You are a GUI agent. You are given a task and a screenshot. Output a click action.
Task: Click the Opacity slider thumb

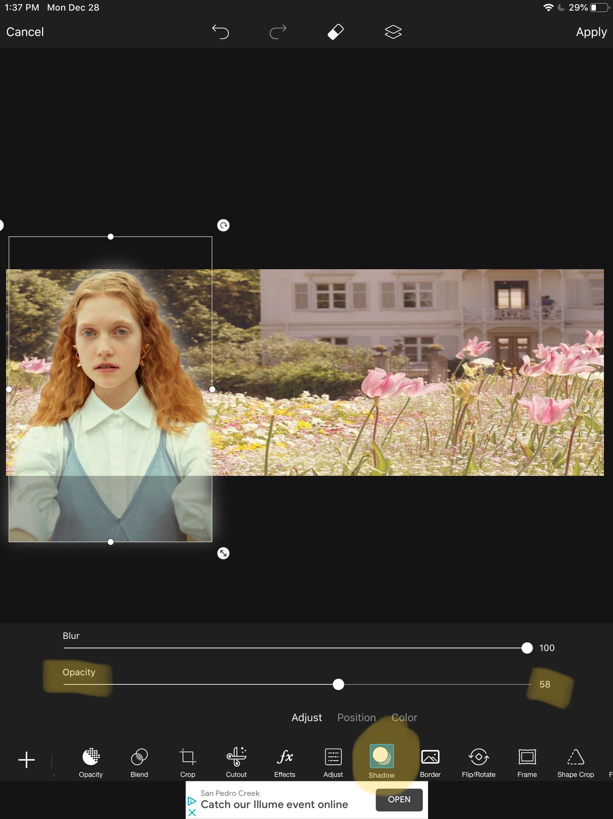pyautogui.click(x=338, y=685)
